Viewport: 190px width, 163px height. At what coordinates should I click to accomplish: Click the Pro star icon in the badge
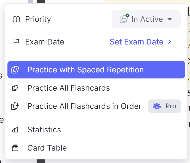pyautogui.click(x=157, y=106)
